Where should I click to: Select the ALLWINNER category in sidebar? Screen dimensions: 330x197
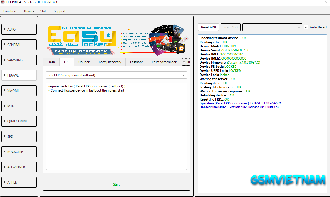[x=19, y=167]
